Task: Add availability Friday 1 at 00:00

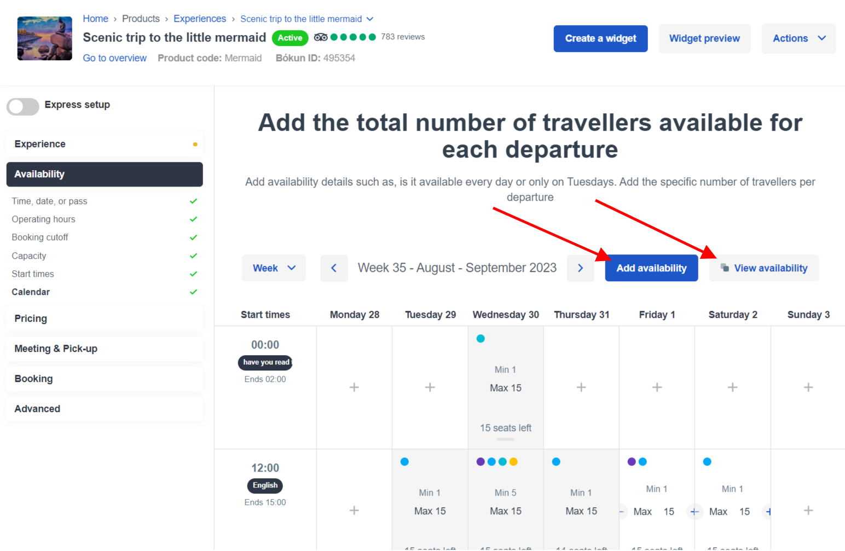Action: point(657,387)
